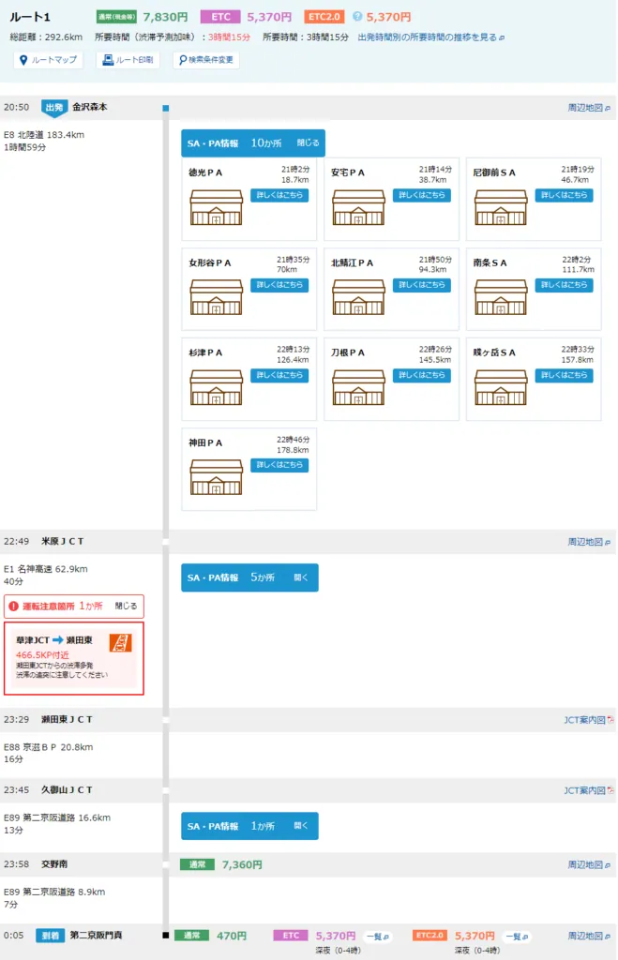This screenshot has height=960, width=618.
Task: Click the 通常 badge beside 470円
Action: click(x=191, y=936)
